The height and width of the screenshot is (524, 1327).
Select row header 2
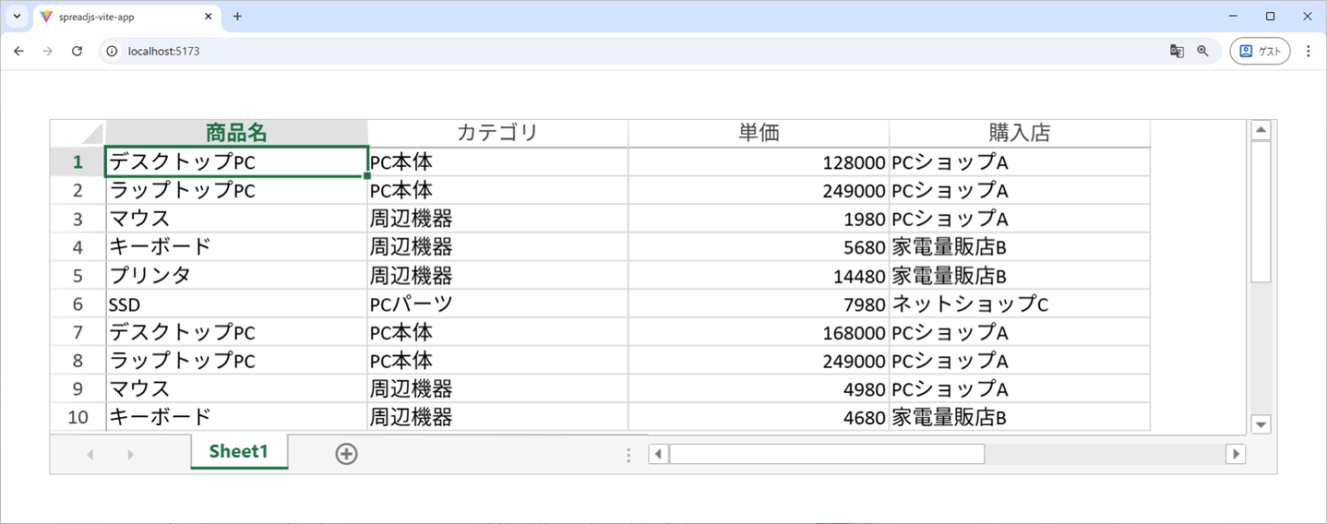tap(78, 191)
